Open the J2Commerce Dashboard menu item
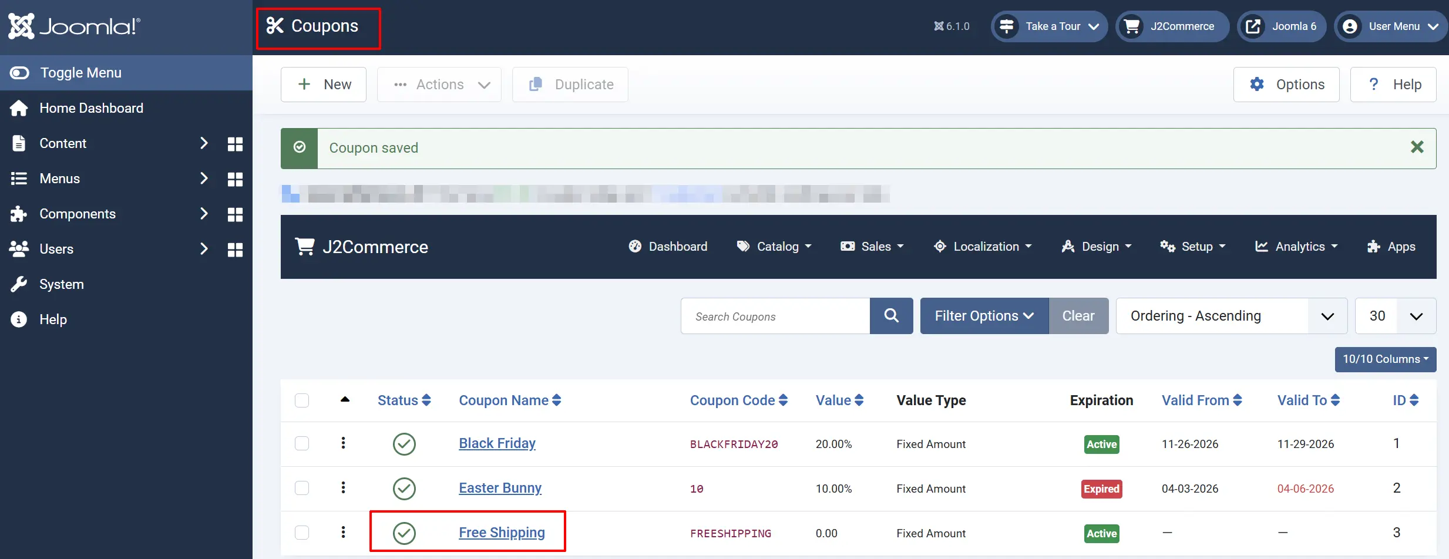 pos(668,247)
